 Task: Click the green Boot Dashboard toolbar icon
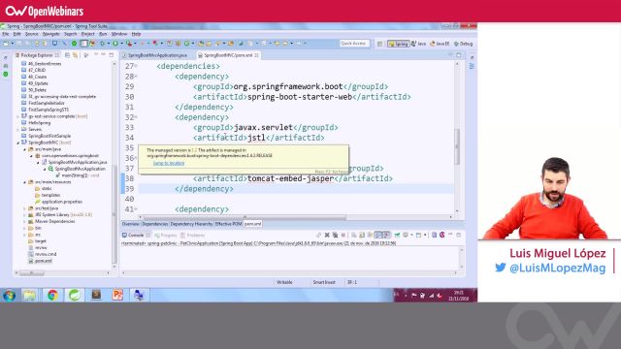[x=74, y=44]
